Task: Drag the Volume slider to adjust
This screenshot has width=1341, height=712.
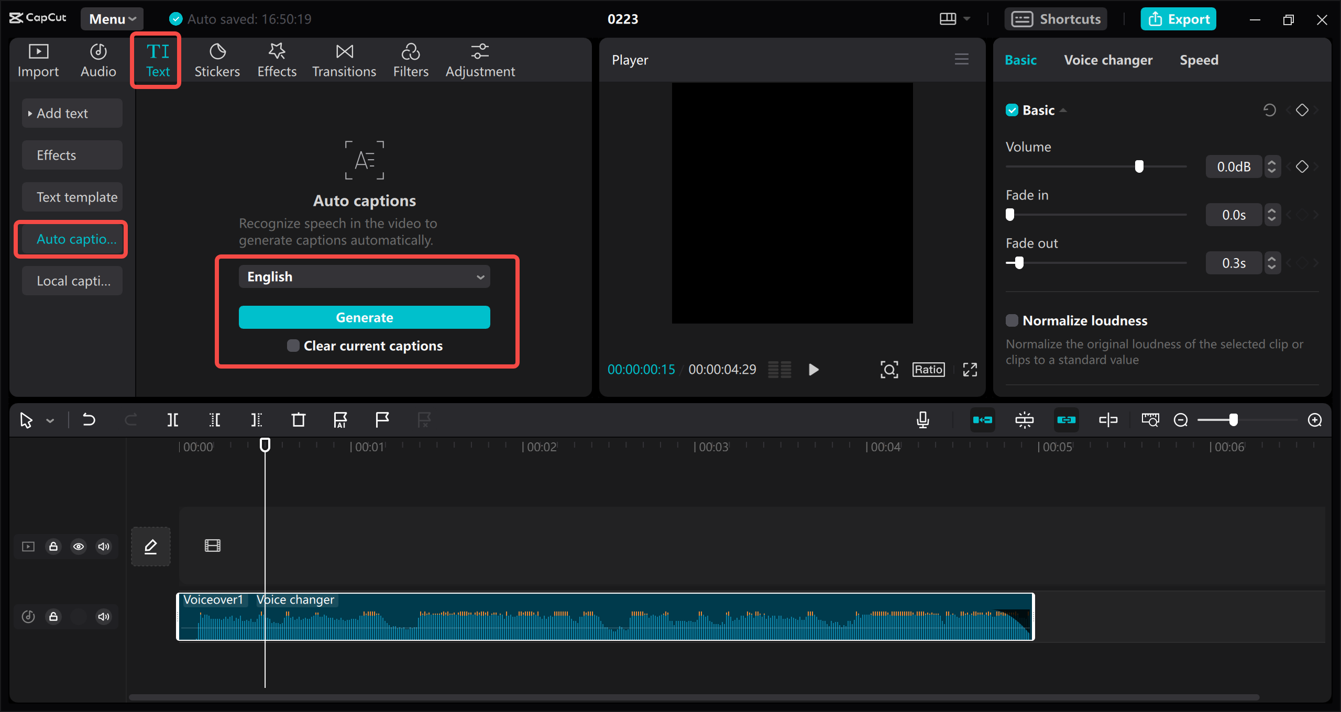Action: 1140,166
